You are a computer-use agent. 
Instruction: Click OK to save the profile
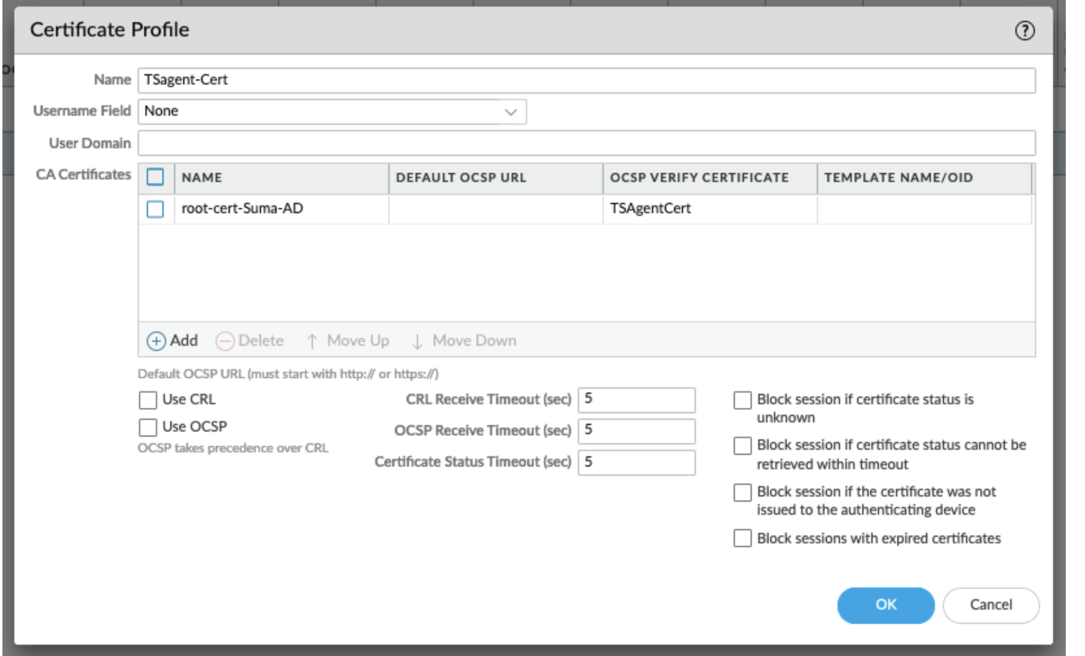pyautogui.click(x=885, y=605)
